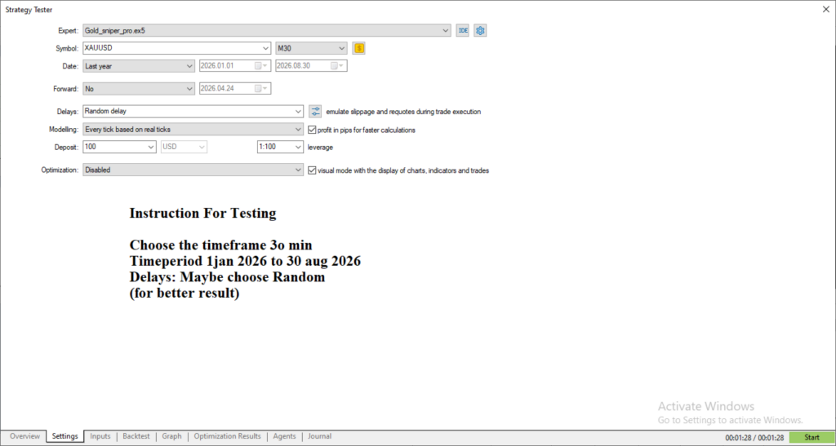Open the leverage dropdown 1:100

coord(281,147)
